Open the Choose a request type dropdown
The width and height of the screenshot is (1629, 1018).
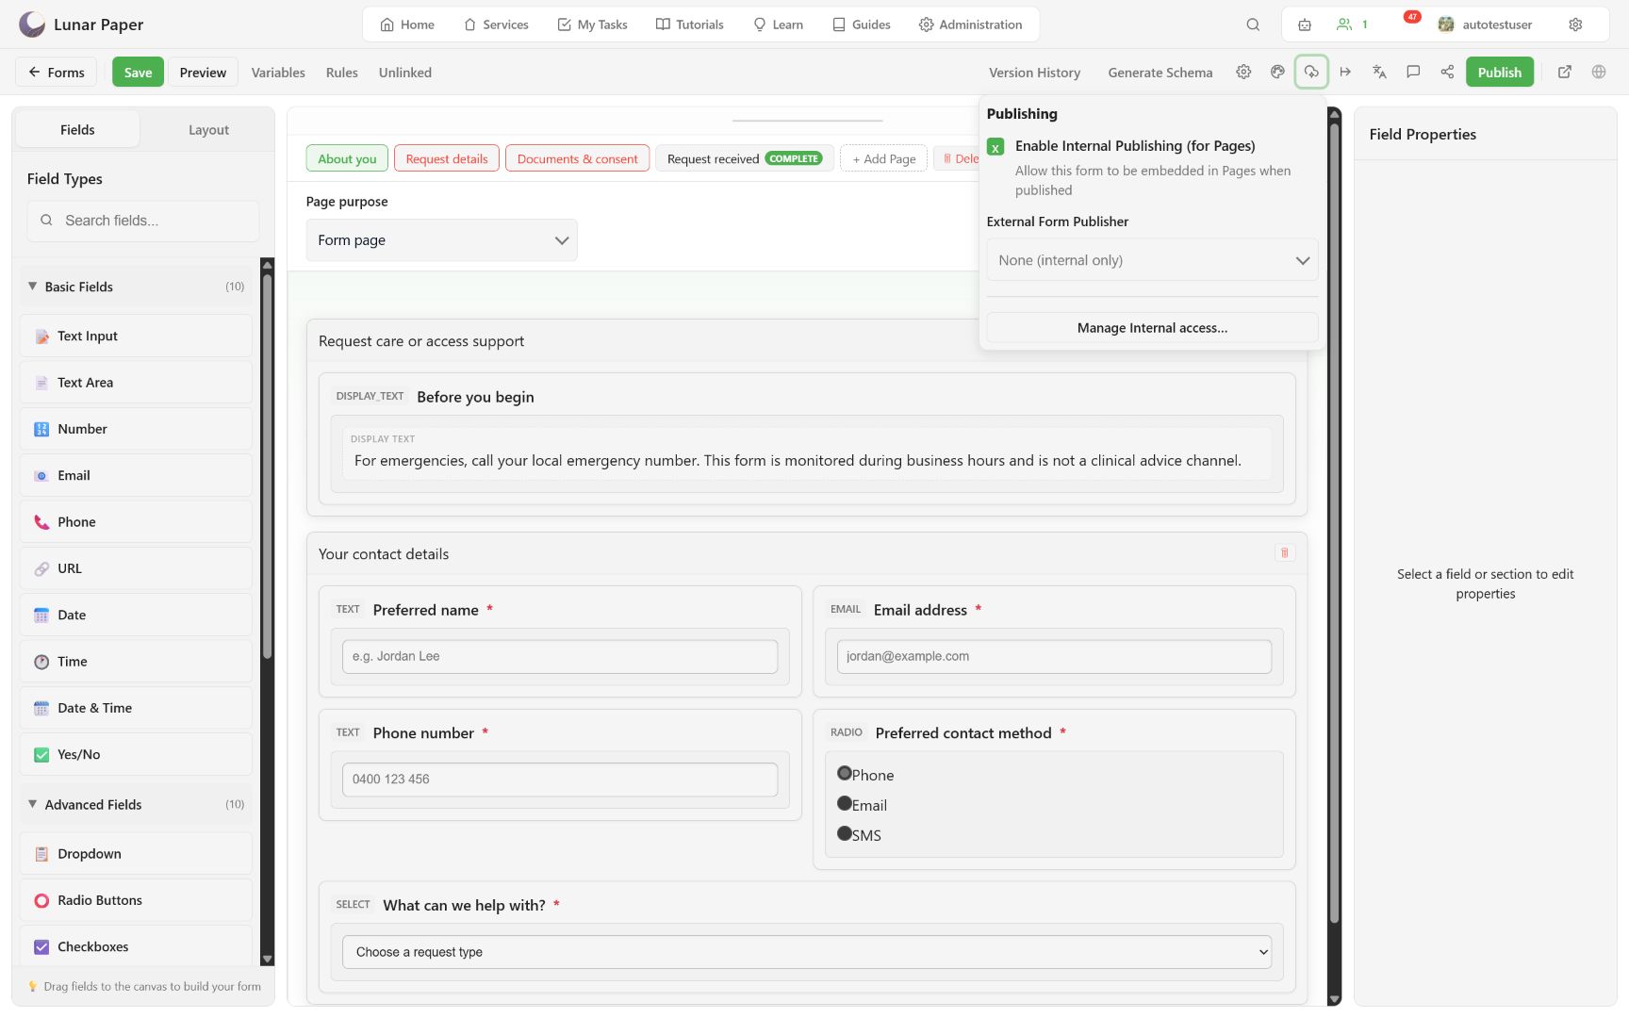[807, 952]
